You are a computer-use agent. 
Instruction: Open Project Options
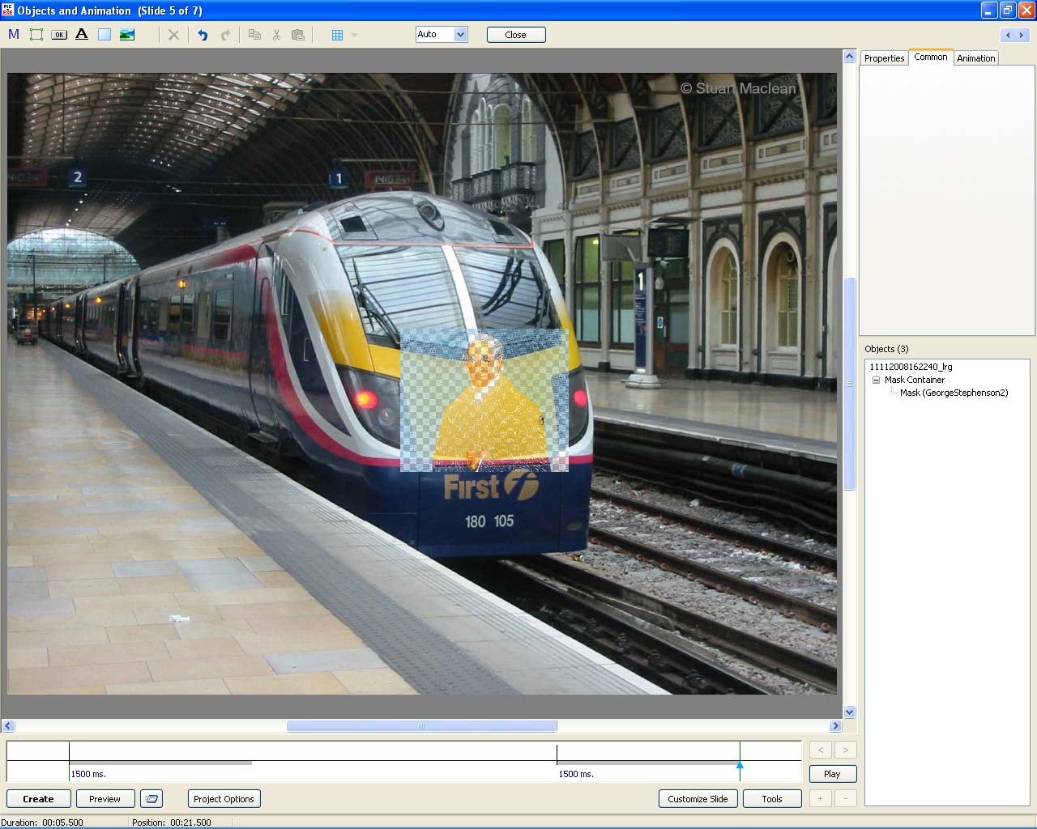(224, 799)
